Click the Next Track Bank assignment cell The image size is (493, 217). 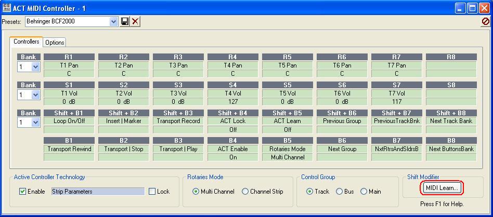[x=451, y=121]
